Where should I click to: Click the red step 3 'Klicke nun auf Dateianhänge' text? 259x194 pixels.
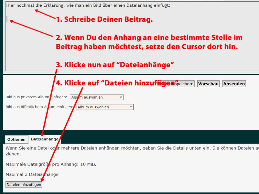tap(115, 65)
